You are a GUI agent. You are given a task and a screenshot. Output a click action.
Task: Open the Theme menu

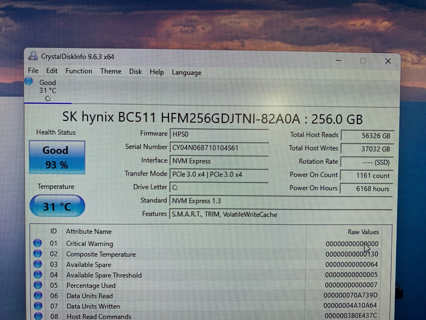pyautogui.click(x=111, y=71)
